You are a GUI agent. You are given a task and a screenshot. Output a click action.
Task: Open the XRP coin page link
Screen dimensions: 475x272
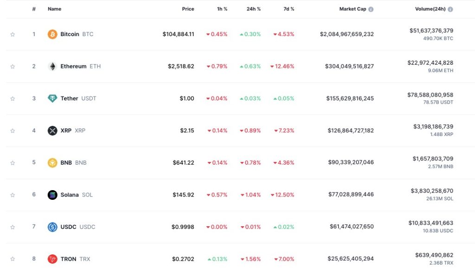[x=73, y=130]
